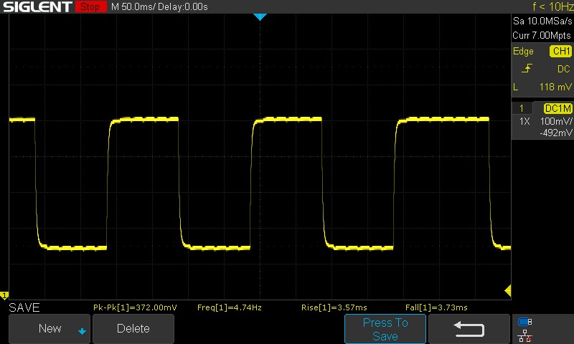Click the Pk-Pk[1]=372.00mV measurement
This screenshot has width=574, height=344.
point(135,307)
